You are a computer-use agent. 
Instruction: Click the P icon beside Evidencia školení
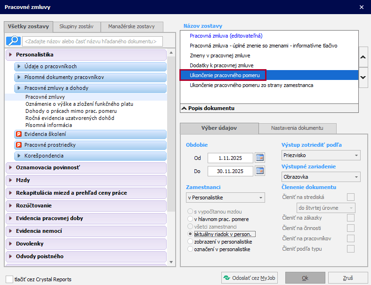(19, 135)
